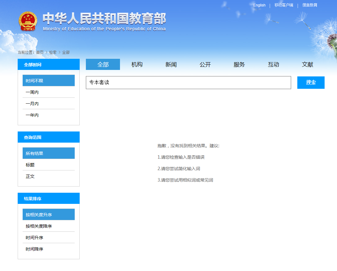The height and width of the screenshot is (271, 337).
Task: Select 时间不限 time filter
Action: [49, 80]
